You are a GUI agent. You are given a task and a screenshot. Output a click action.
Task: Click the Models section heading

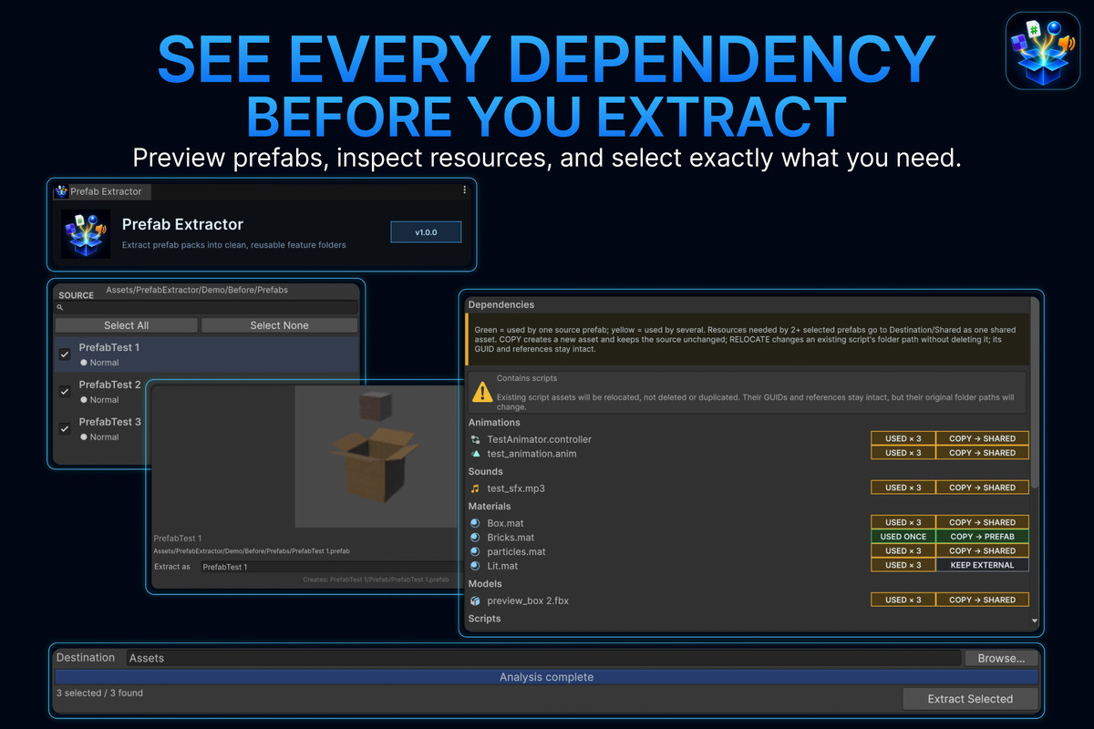(485, 584)
